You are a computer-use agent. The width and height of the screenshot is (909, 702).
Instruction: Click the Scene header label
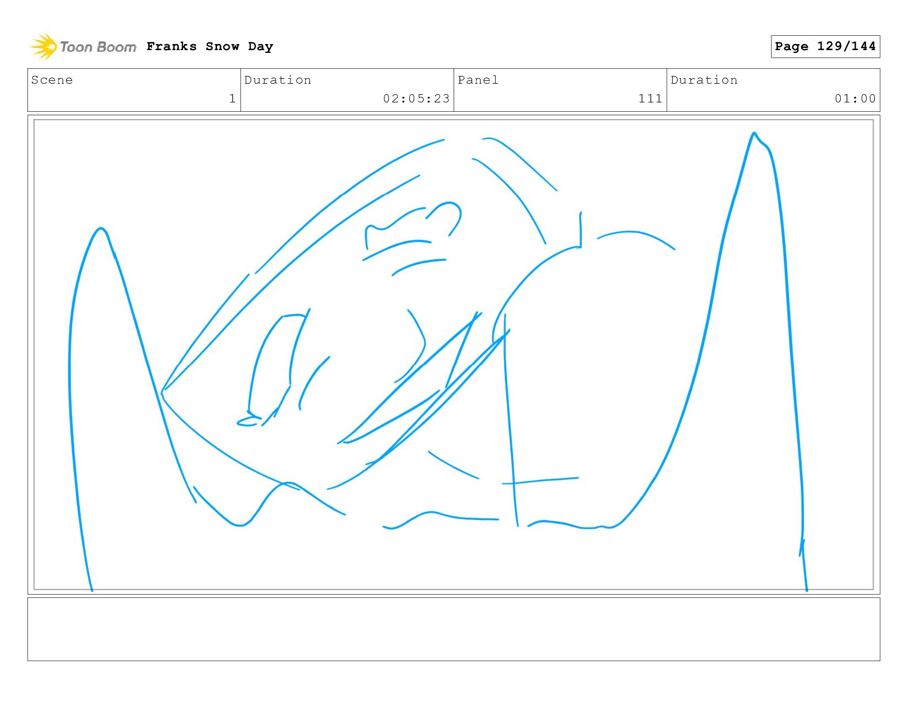click(x=52, y=80)
